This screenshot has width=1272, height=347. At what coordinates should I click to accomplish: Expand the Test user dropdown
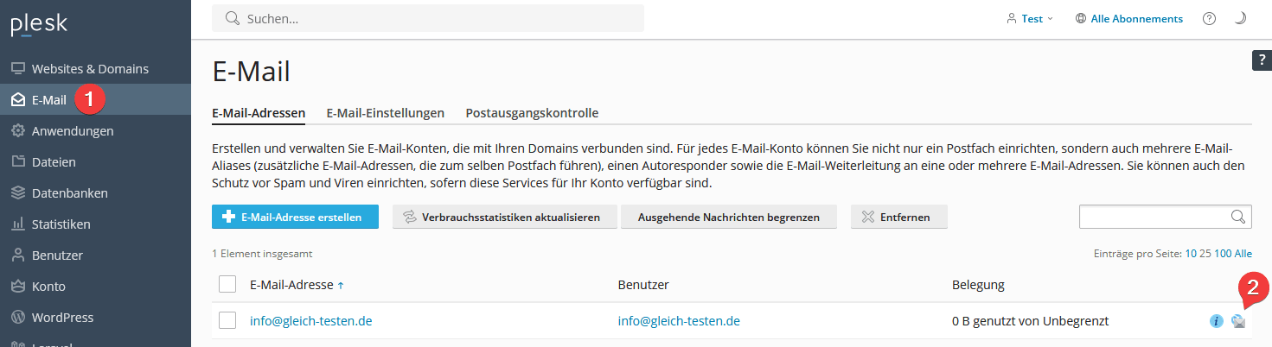pyautogui.click(x=1031, y=18)
